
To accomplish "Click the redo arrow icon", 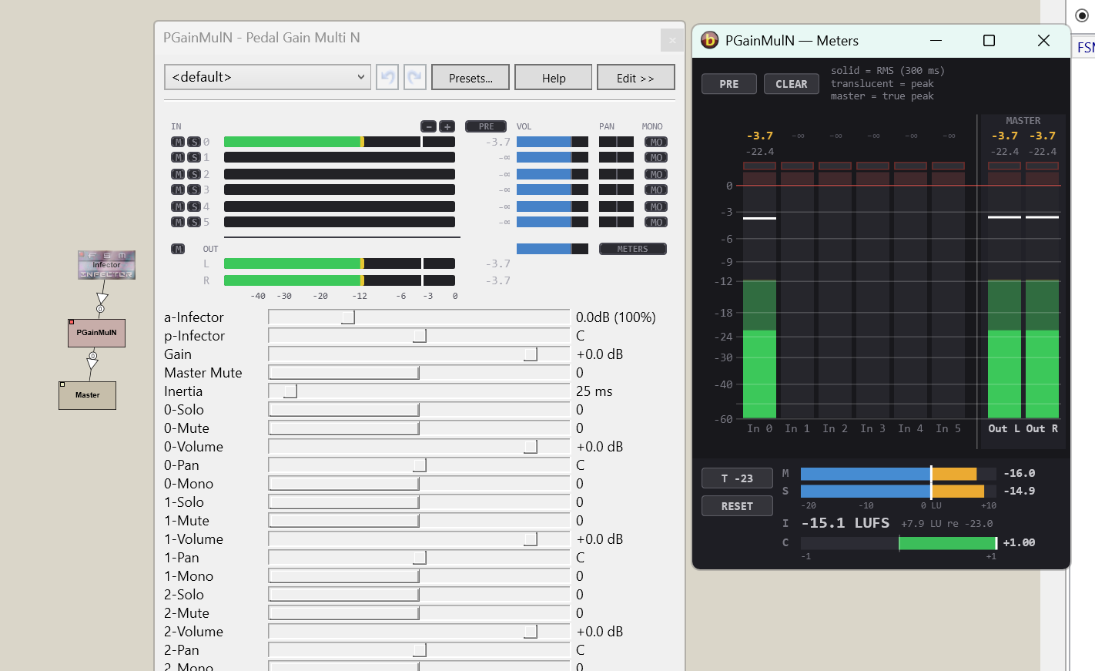I will (x=415, y=77).
